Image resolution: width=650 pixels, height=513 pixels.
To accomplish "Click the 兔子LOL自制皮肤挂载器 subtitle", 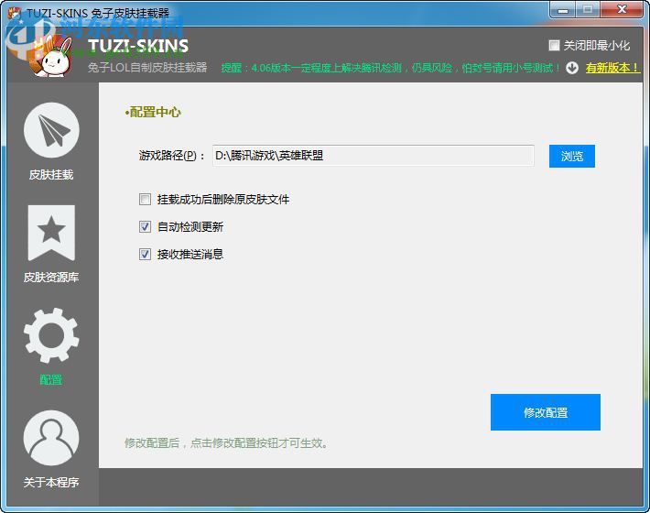I will tap(147, 67).
